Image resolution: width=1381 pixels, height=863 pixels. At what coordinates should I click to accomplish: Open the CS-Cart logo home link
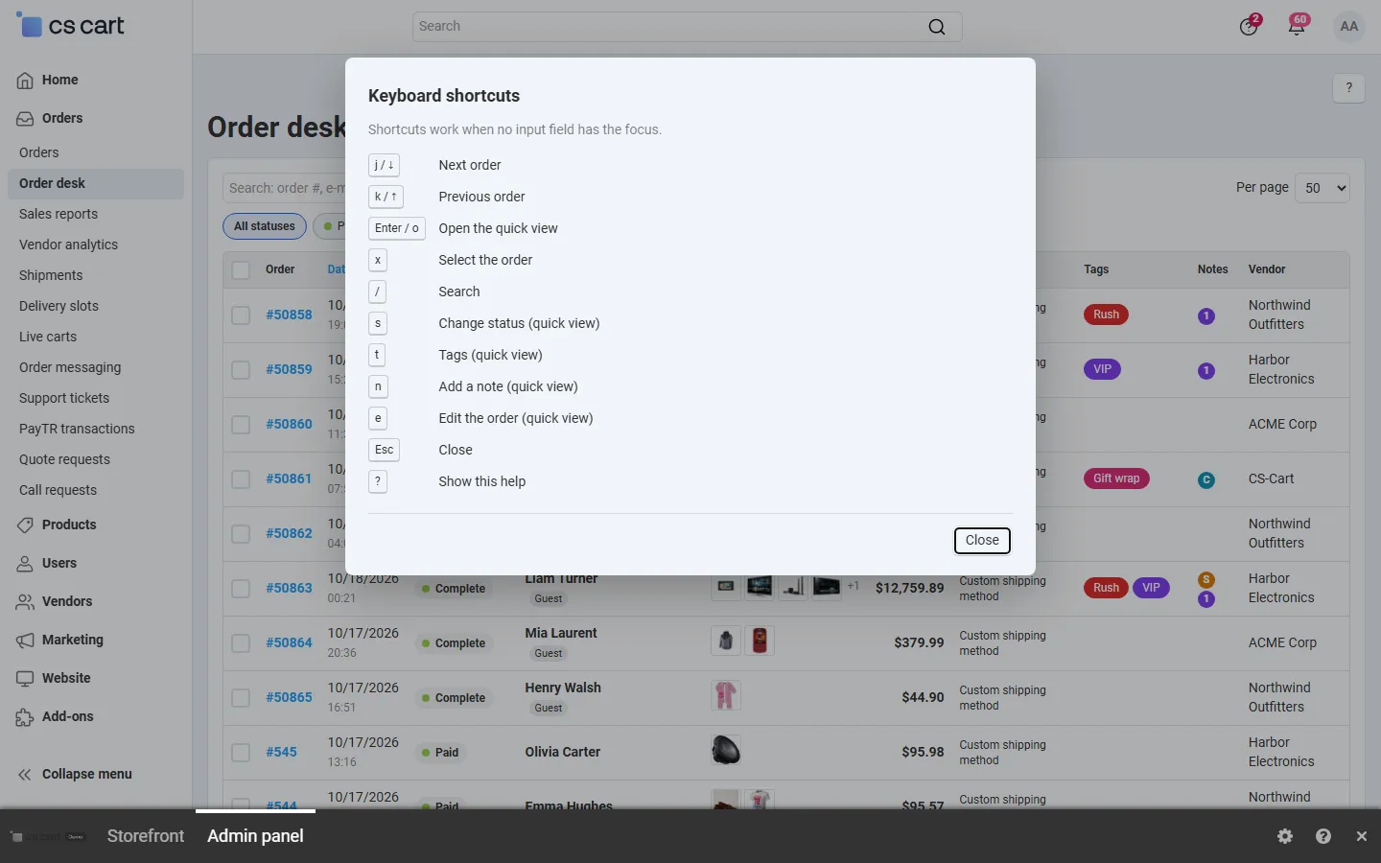coord(70,26)
